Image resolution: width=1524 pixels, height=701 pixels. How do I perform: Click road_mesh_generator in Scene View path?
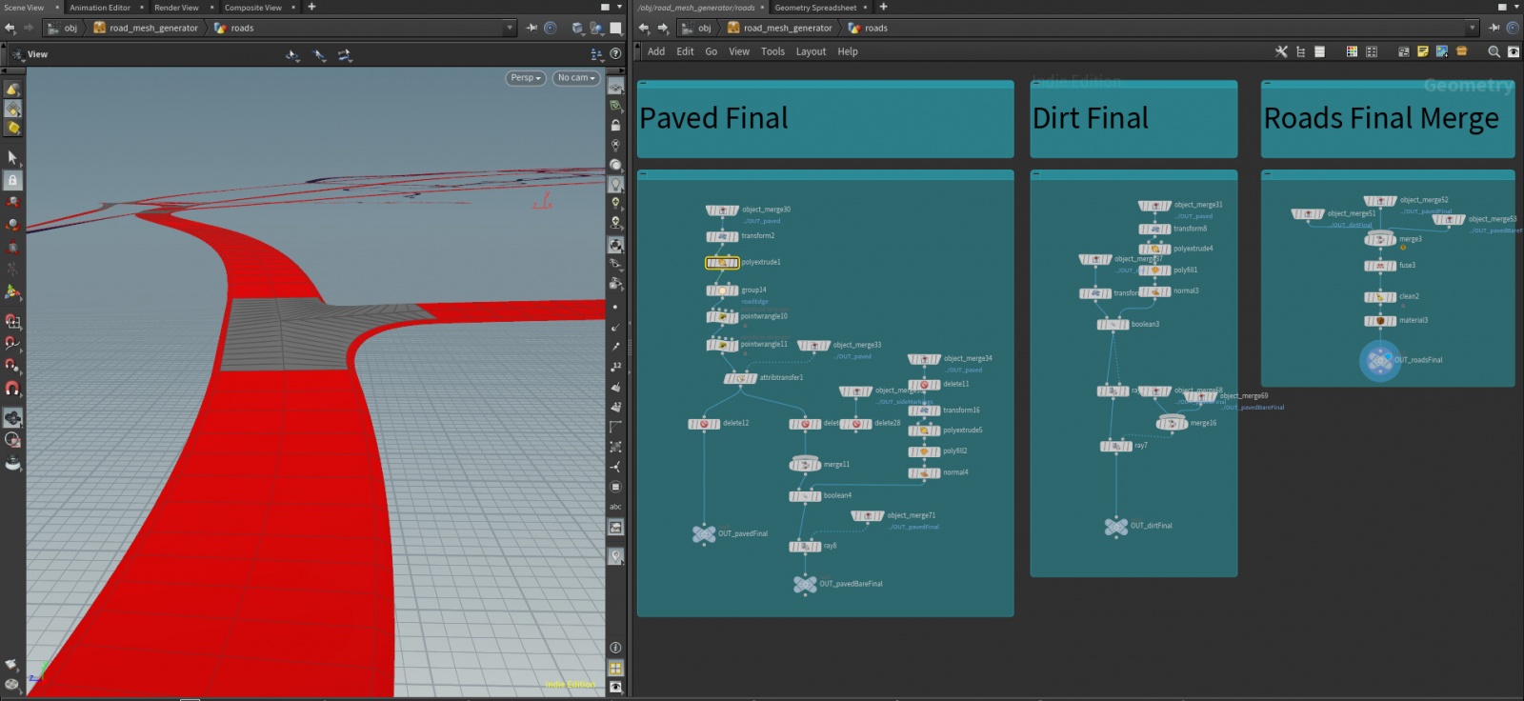pos(146,28)
